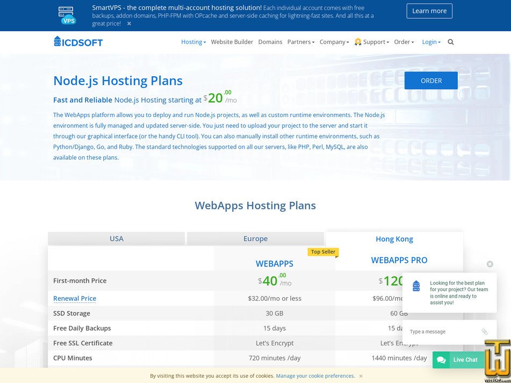Click the medal icon beside Support
This screenshot has width=511, height=383.
(x=357, y=41)
